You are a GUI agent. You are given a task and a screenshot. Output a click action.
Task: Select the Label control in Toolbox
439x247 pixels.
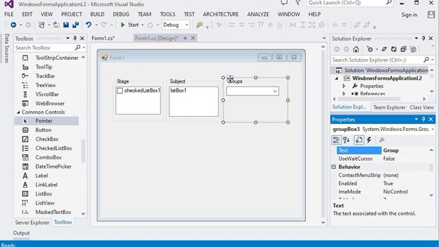point(41,176)
